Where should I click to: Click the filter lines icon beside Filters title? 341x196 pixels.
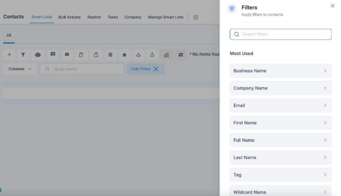[232, 9]
